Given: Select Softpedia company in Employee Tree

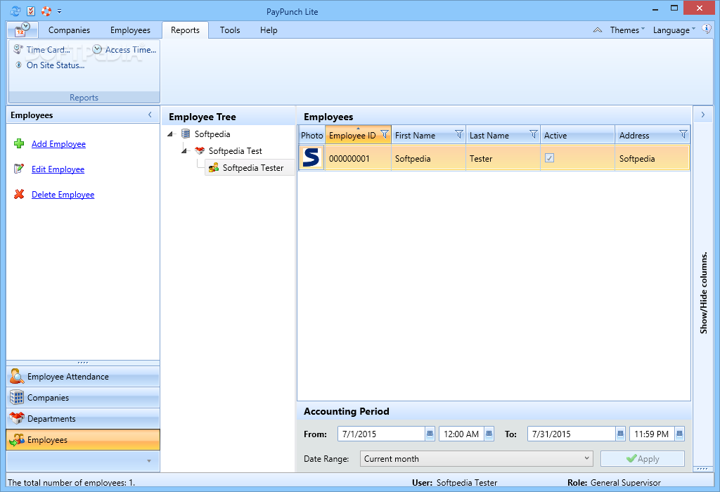Looking at the screenshot, I should tap(212, 134).
